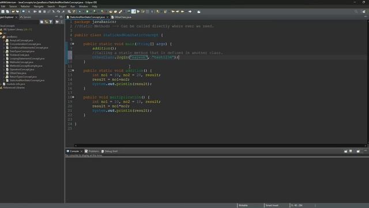369x208 pixels.
Task: Click Collapse All icon in Project Explorer
Action: click(x=42, y=22)
